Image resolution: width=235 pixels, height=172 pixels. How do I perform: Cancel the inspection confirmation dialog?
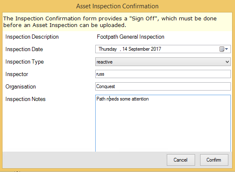(x=181, y=160)
